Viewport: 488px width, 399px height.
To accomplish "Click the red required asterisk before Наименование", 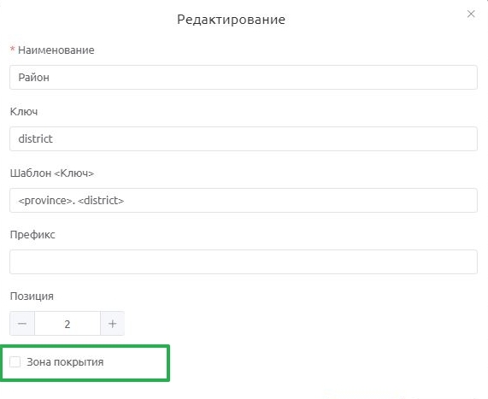I will [13, 50].
